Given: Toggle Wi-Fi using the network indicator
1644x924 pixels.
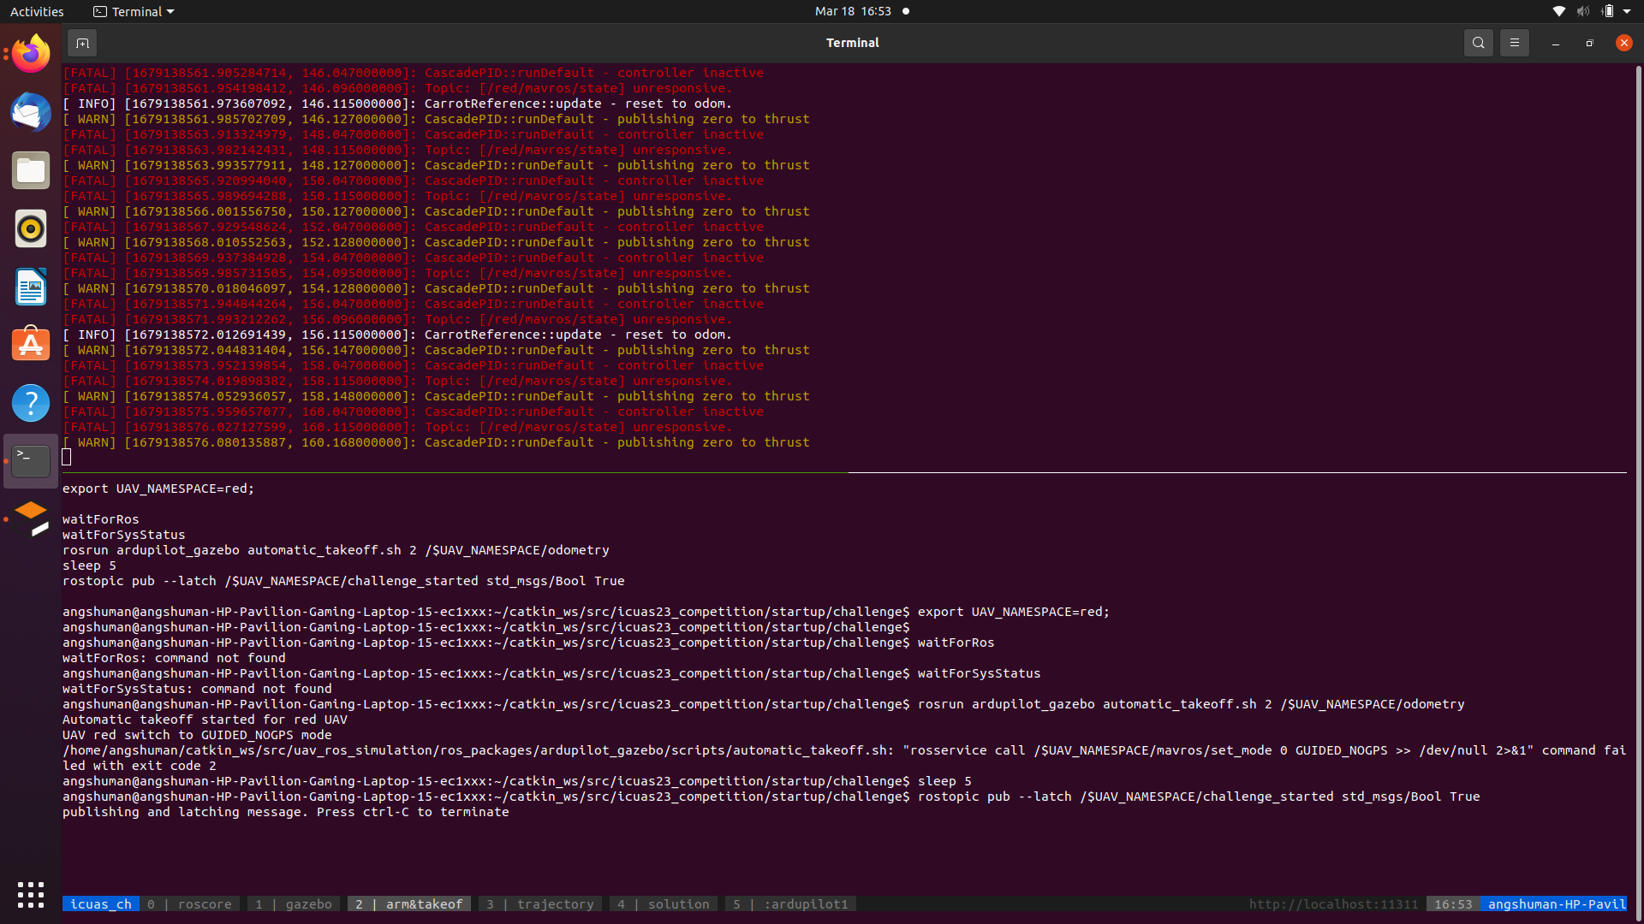Looking at the screenshot, I should point(1558,11).
